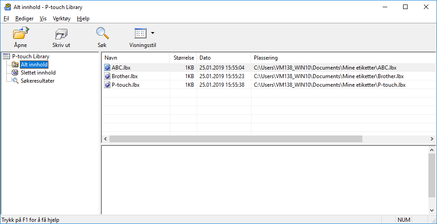Click the preview pane scroll down arrow
This screenshot has height=224, width=437.
click(432, 210)
